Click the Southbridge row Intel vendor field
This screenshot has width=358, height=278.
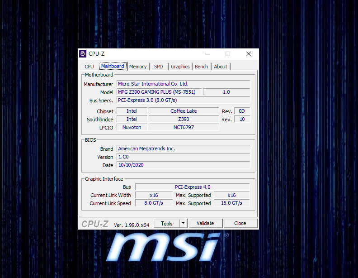coord(132,119)
